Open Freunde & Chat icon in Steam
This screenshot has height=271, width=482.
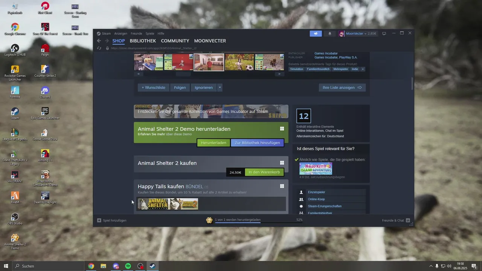[408, 220]
